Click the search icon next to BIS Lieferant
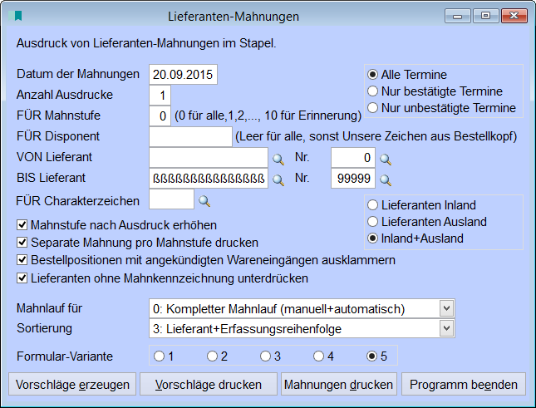This screenshot has width=536, height=408. click(279, 179)
